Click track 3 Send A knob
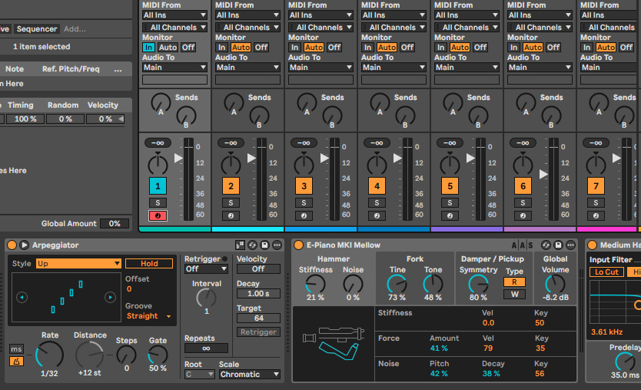The height and width of the screenshot is (390, 641). click(x=307, y=104)
